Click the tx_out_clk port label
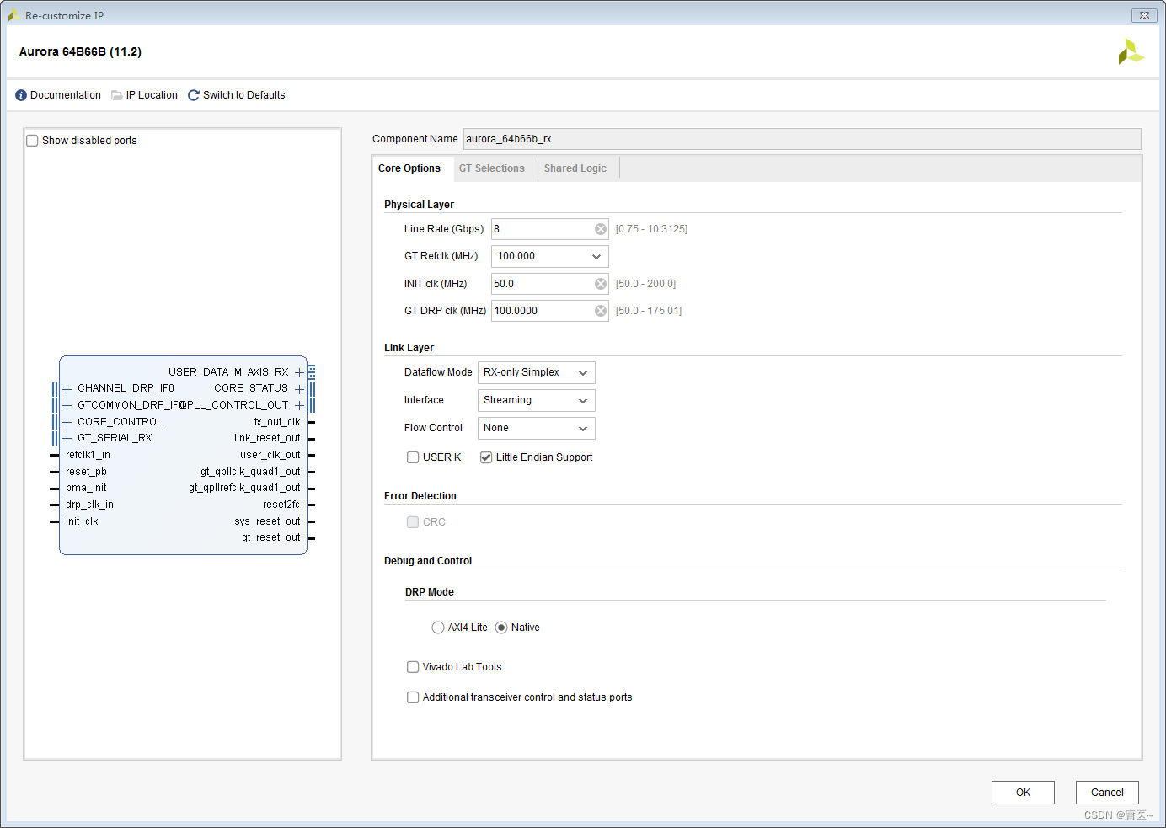The width and height of the screenshot is (1166, 828). point(277,422)
